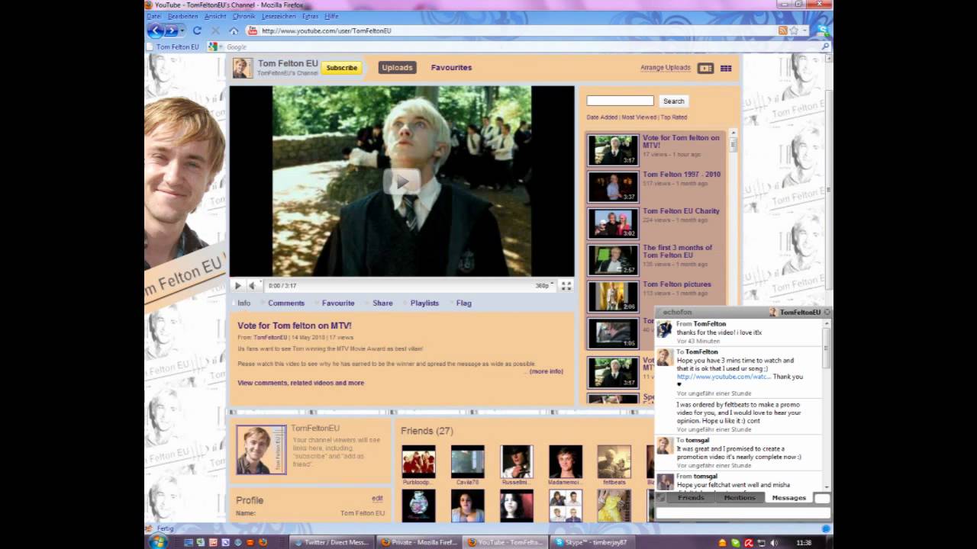
Task: Select the Flag tab under the video
Action: click(463, 303)
